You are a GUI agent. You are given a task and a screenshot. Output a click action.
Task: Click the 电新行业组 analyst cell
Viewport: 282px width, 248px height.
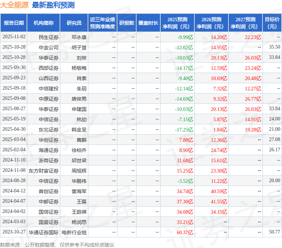[x=74, y=232]
